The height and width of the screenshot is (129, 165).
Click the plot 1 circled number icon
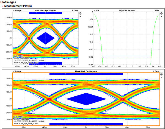80,13
